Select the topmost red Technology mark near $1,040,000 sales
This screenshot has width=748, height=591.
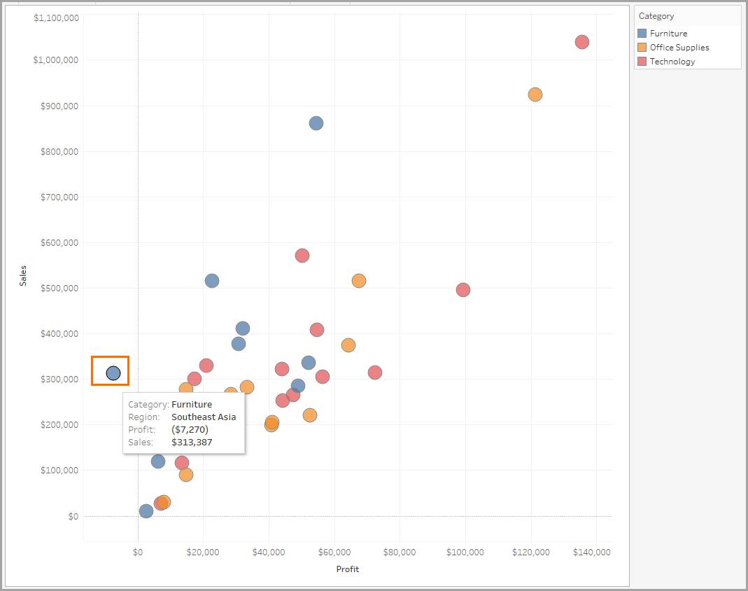click(x=581, y=42)
